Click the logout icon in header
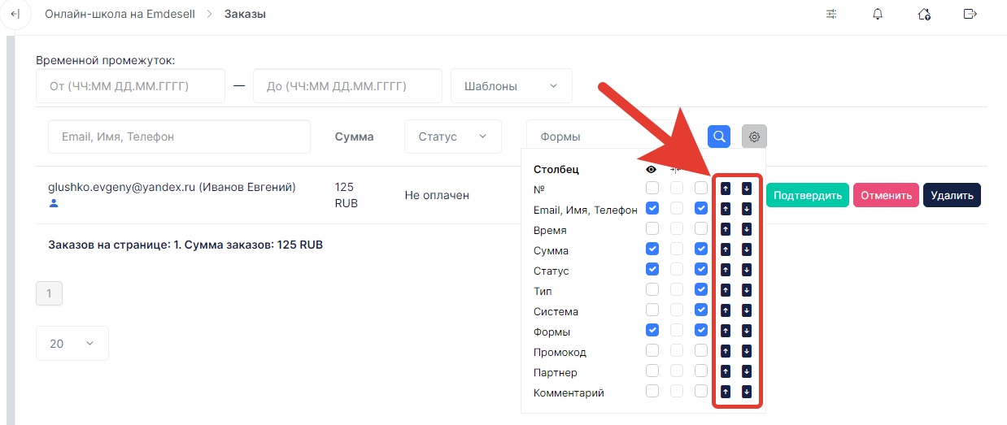Image resolution: width=1007 pixels, height=425 pixels. point(970,14)
